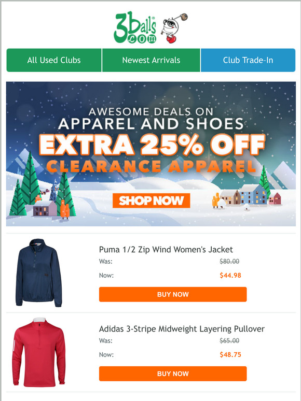Click the CLEARANCE APPAREL banner text
This screenshot has width=301, height=401.
151,166
